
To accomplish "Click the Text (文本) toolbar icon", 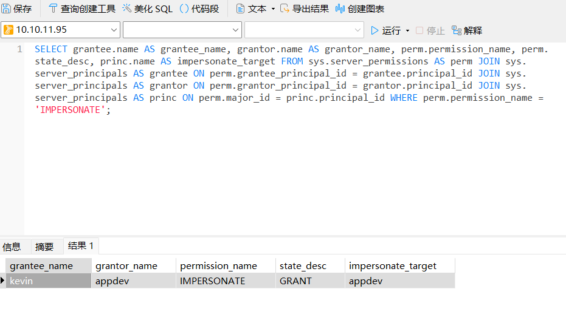I will click(x=241, y=9).
